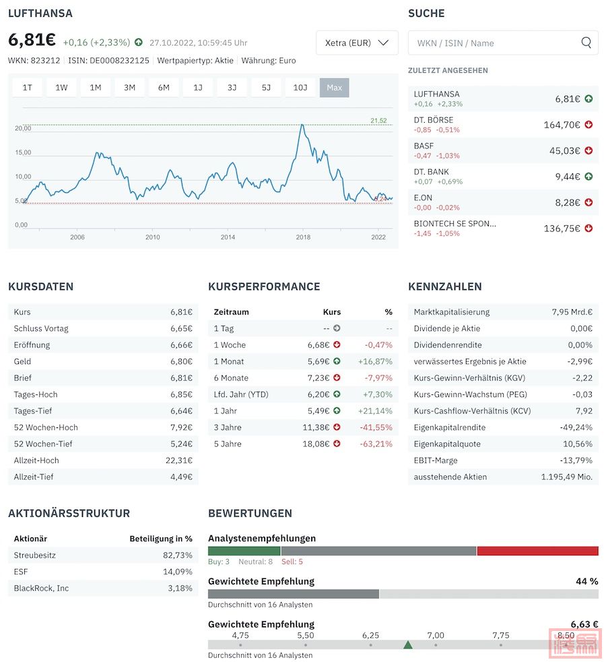The width and height of the screenshot is (606, 662).
Task: Click the green arrow icon in Lufthansa watchlist row
Action: pyautogui.click(x=588, y=99)
